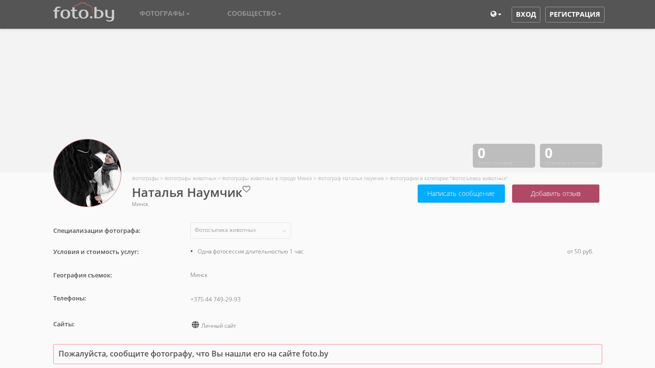Click the Сайты label
Image resolution: width=655 pixels, height=368 pixels.
(64, 324)
